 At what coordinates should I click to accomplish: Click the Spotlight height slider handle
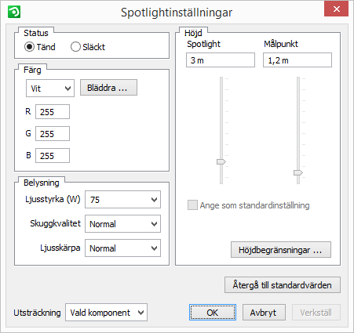point(221,162)
